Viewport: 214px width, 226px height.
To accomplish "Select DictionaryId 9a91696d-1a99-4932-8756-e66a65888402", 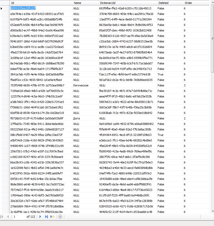I will point(128,124).
